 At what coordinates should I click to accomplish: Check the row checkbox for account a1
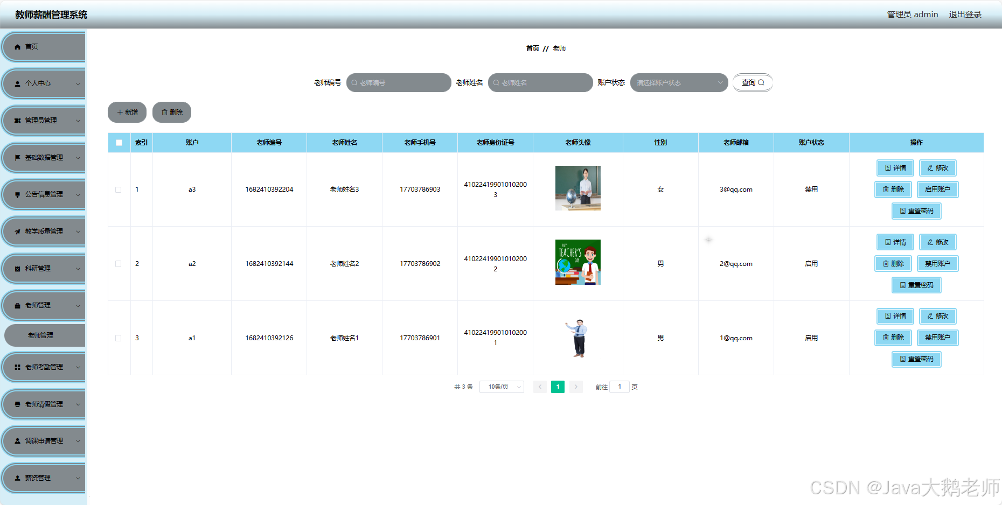(118, 338)
